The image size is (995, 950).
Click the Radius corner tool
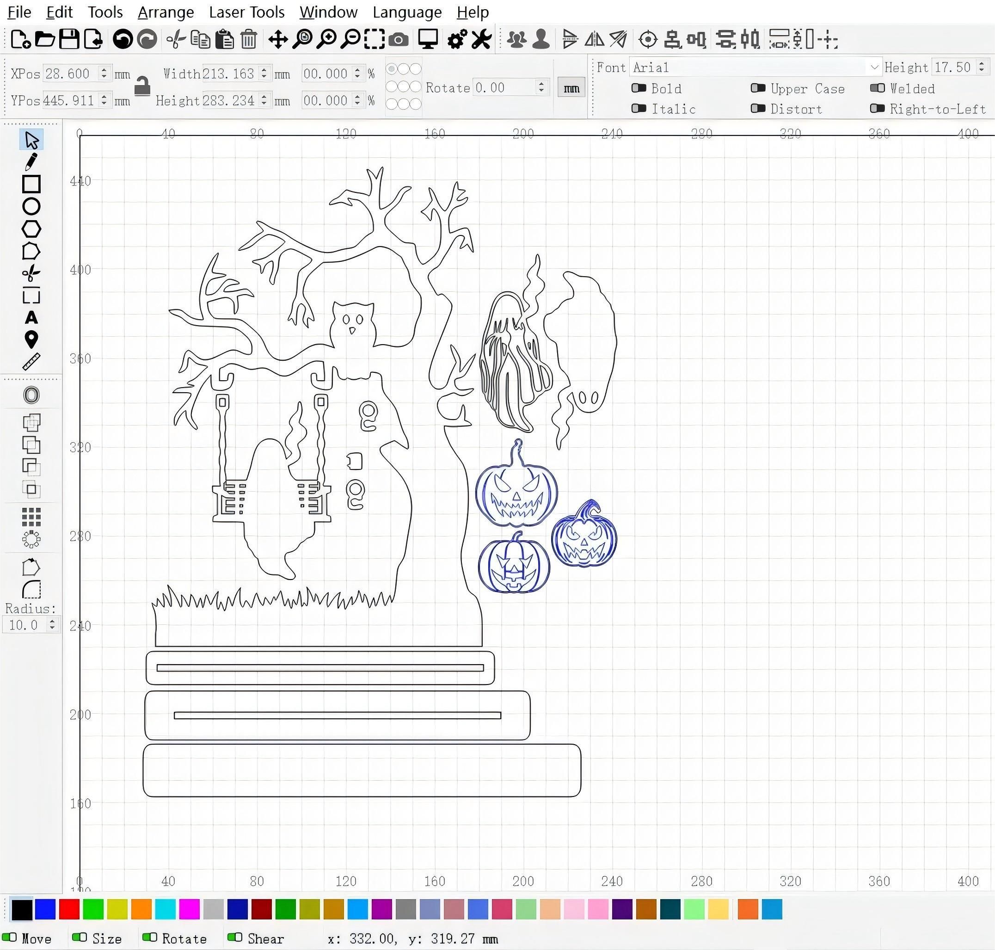coord(31,589)
